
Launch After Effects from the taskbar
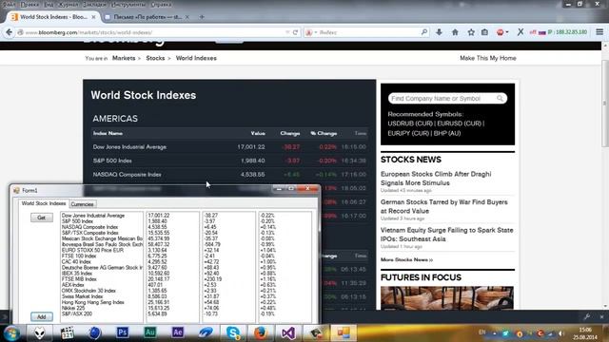point(178,332)
